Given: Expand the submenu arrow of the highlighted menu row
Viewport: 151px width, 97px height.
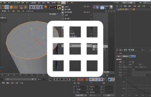Looking at the screenshot, I should coord(91,46).
